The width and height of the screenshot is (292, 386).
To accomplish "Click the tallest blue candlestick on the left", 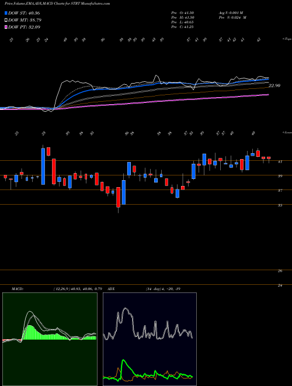I will point(43,166).
